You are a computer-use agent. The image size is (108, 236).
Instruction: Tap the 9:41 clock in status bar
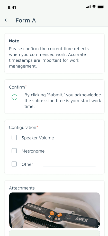[12, 7]
